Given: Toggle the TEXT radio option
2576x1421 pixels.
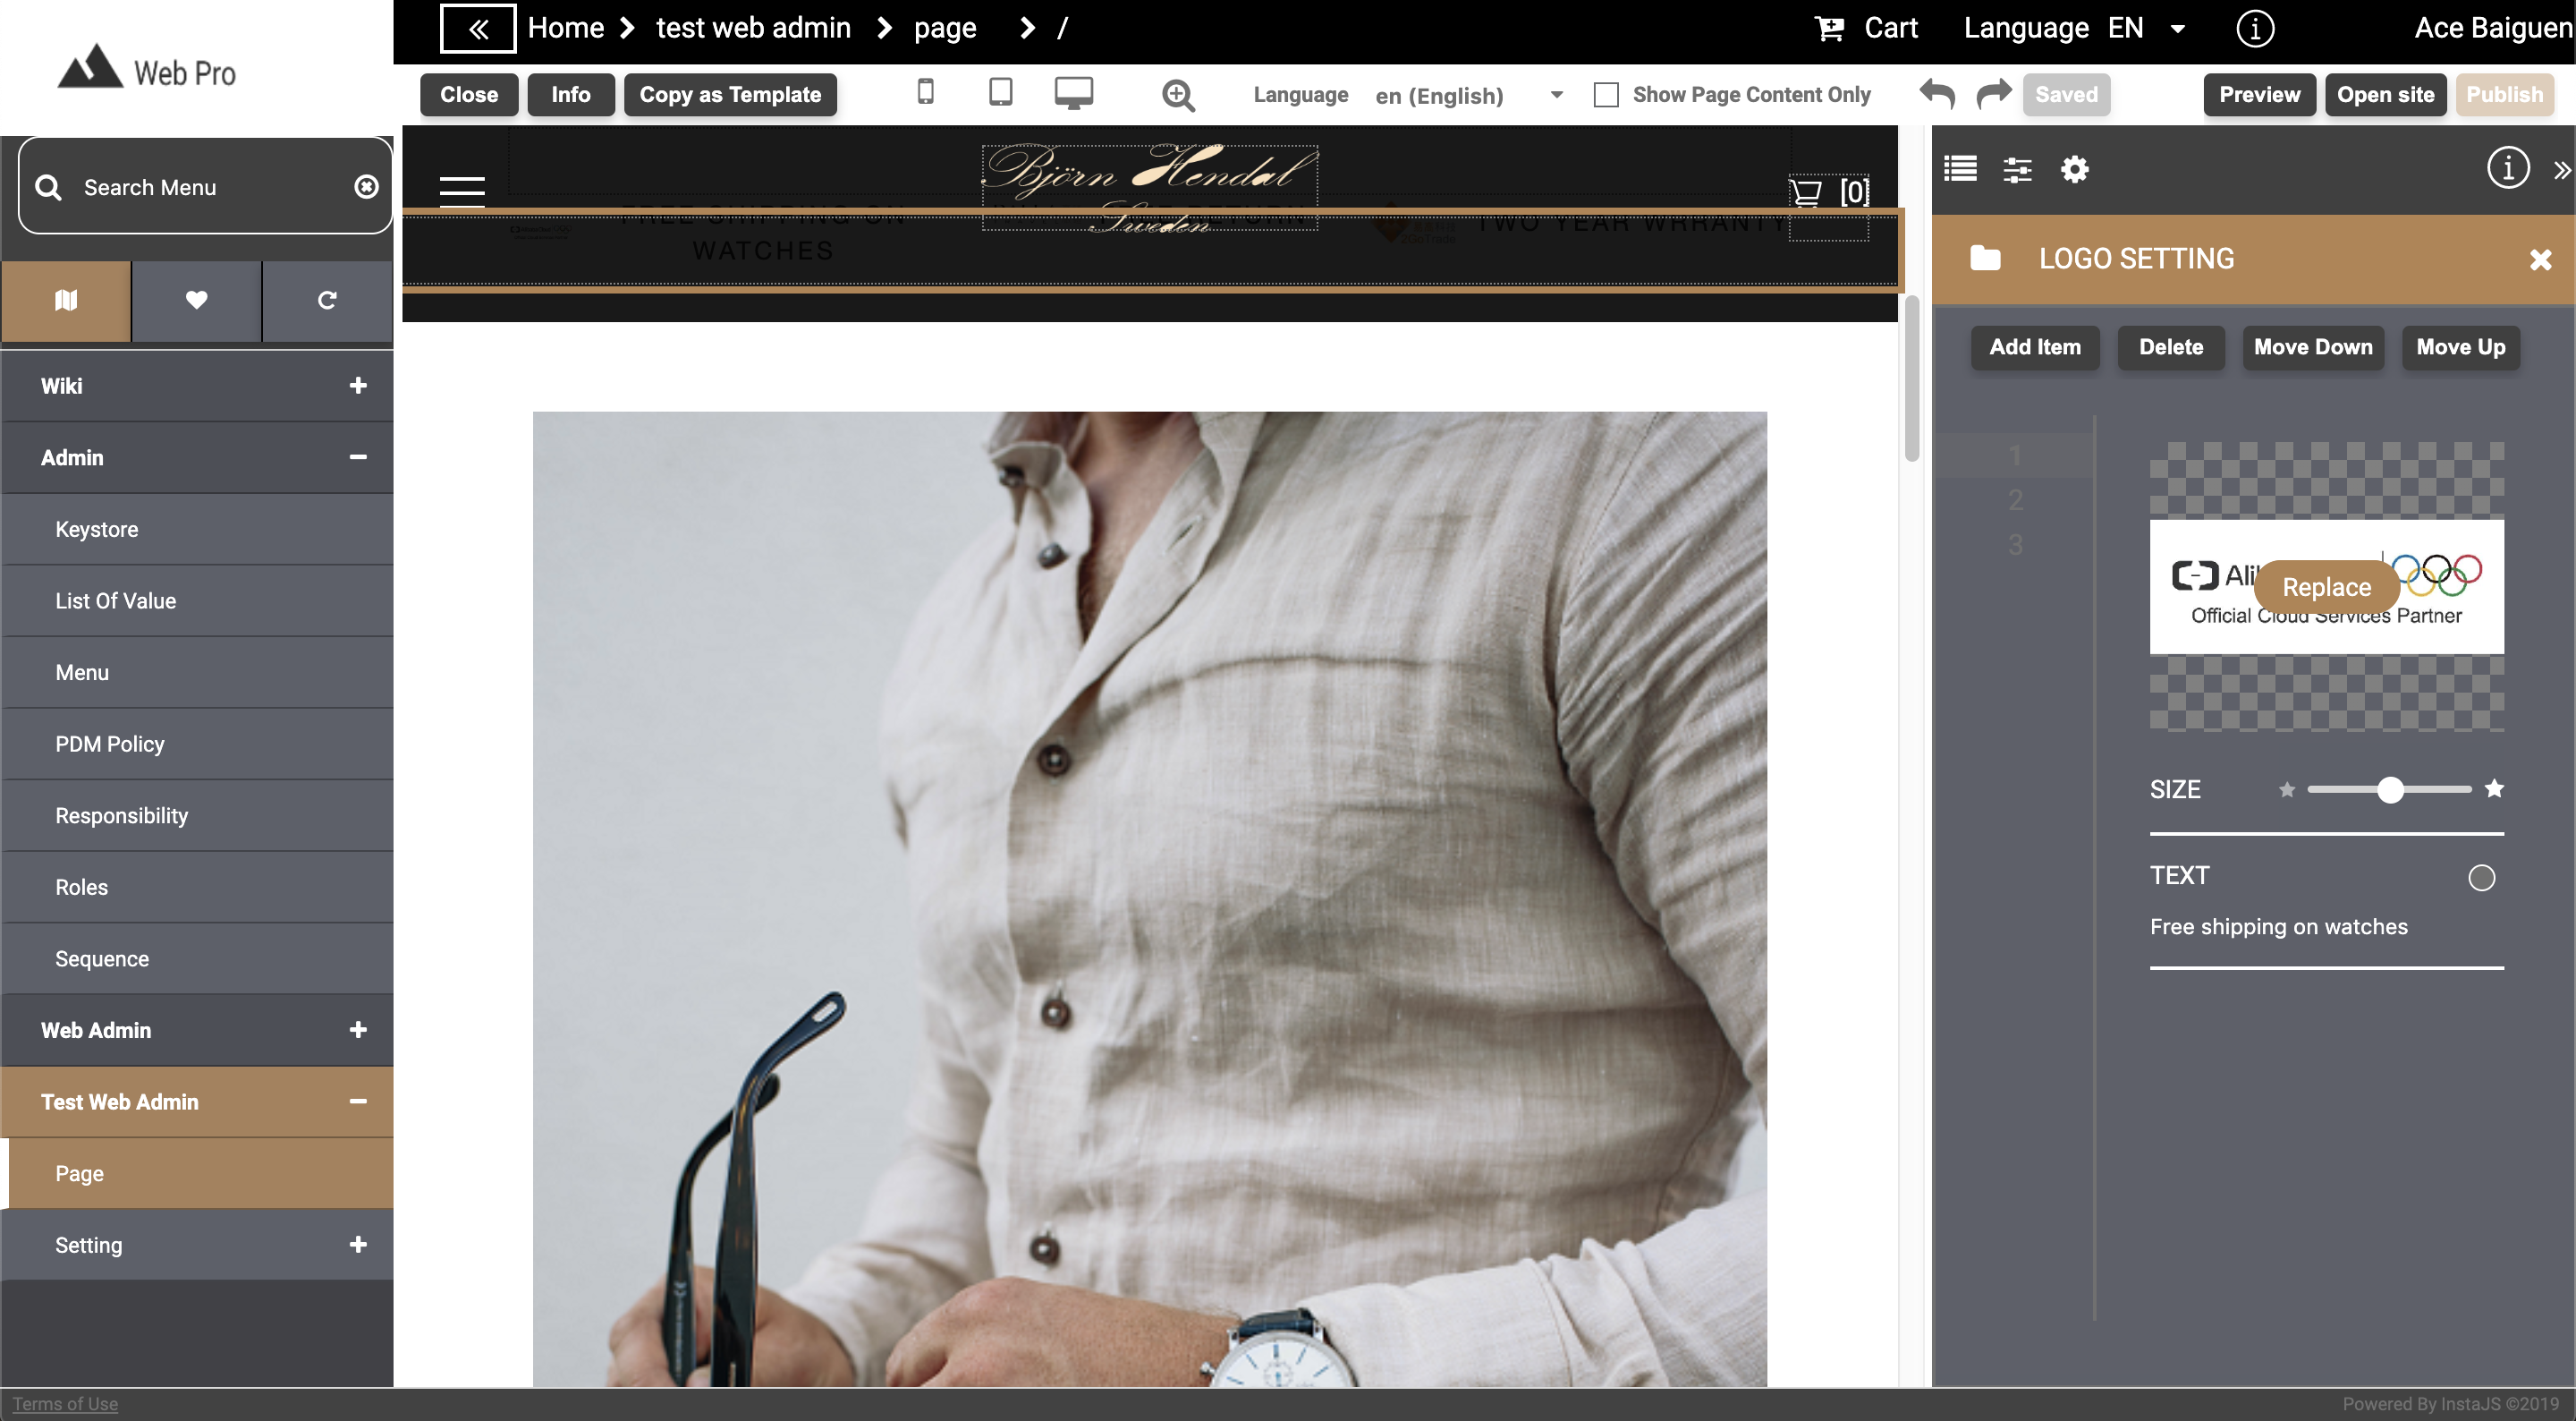Looking at the screenshot, I should tap(2481, 878).
